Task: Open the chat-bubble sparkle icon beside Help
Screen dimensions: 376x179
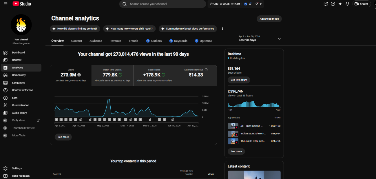Action: [326, 4]
